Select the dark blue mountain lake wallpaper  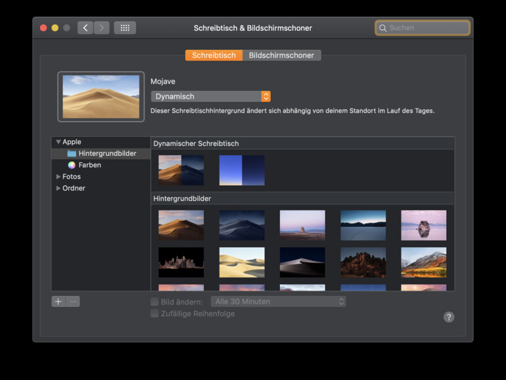363,226
